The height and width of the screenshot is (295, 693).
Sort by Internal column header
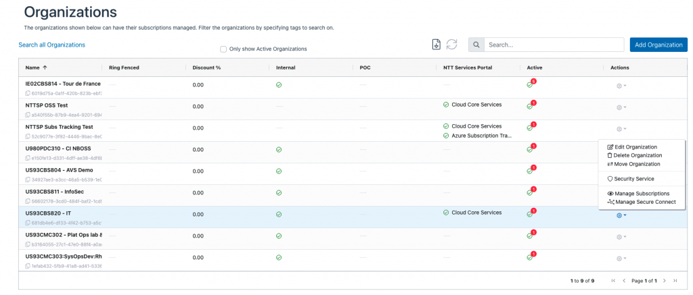point(286,68)
